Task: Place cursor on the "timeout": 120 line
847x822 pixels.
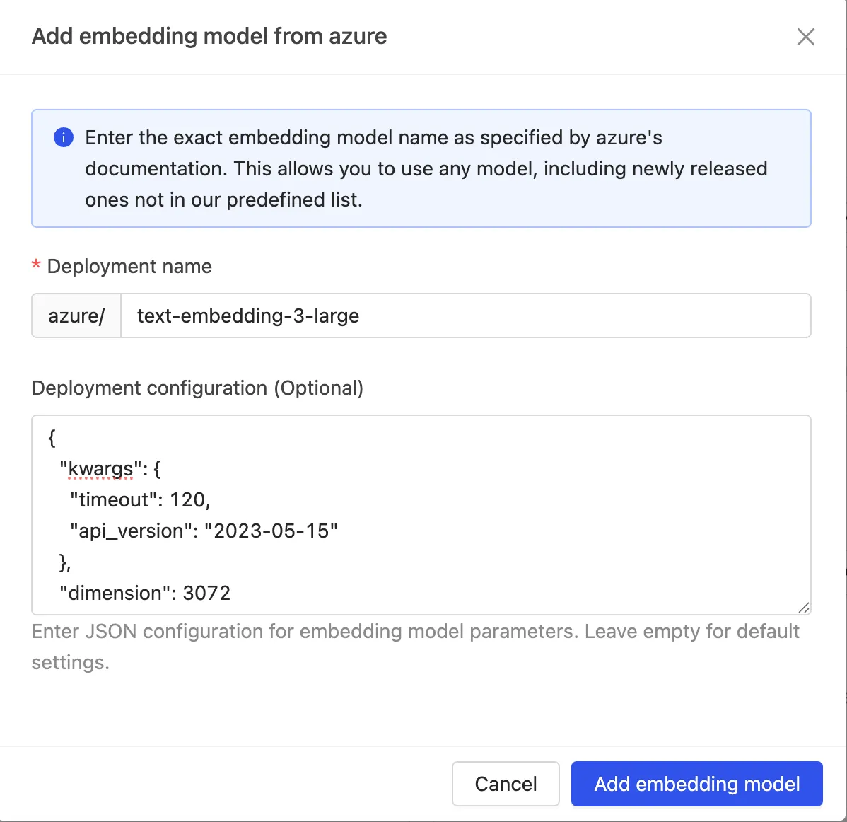Action: coord(140,500)
